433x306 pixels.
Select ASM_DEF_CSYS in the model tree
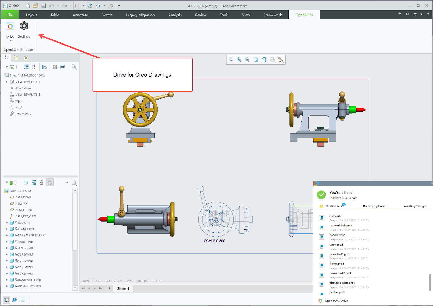click(x=26, y=216)
